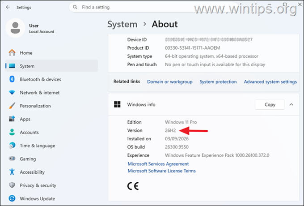Click the Accounts person icon
This screenshot has width=304, height=206.
coord(12,132)
